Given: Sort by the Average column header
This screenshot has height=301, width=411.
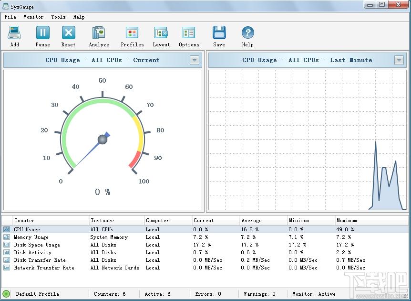Looking at the screenshot, I should click(x=263, y=220).
